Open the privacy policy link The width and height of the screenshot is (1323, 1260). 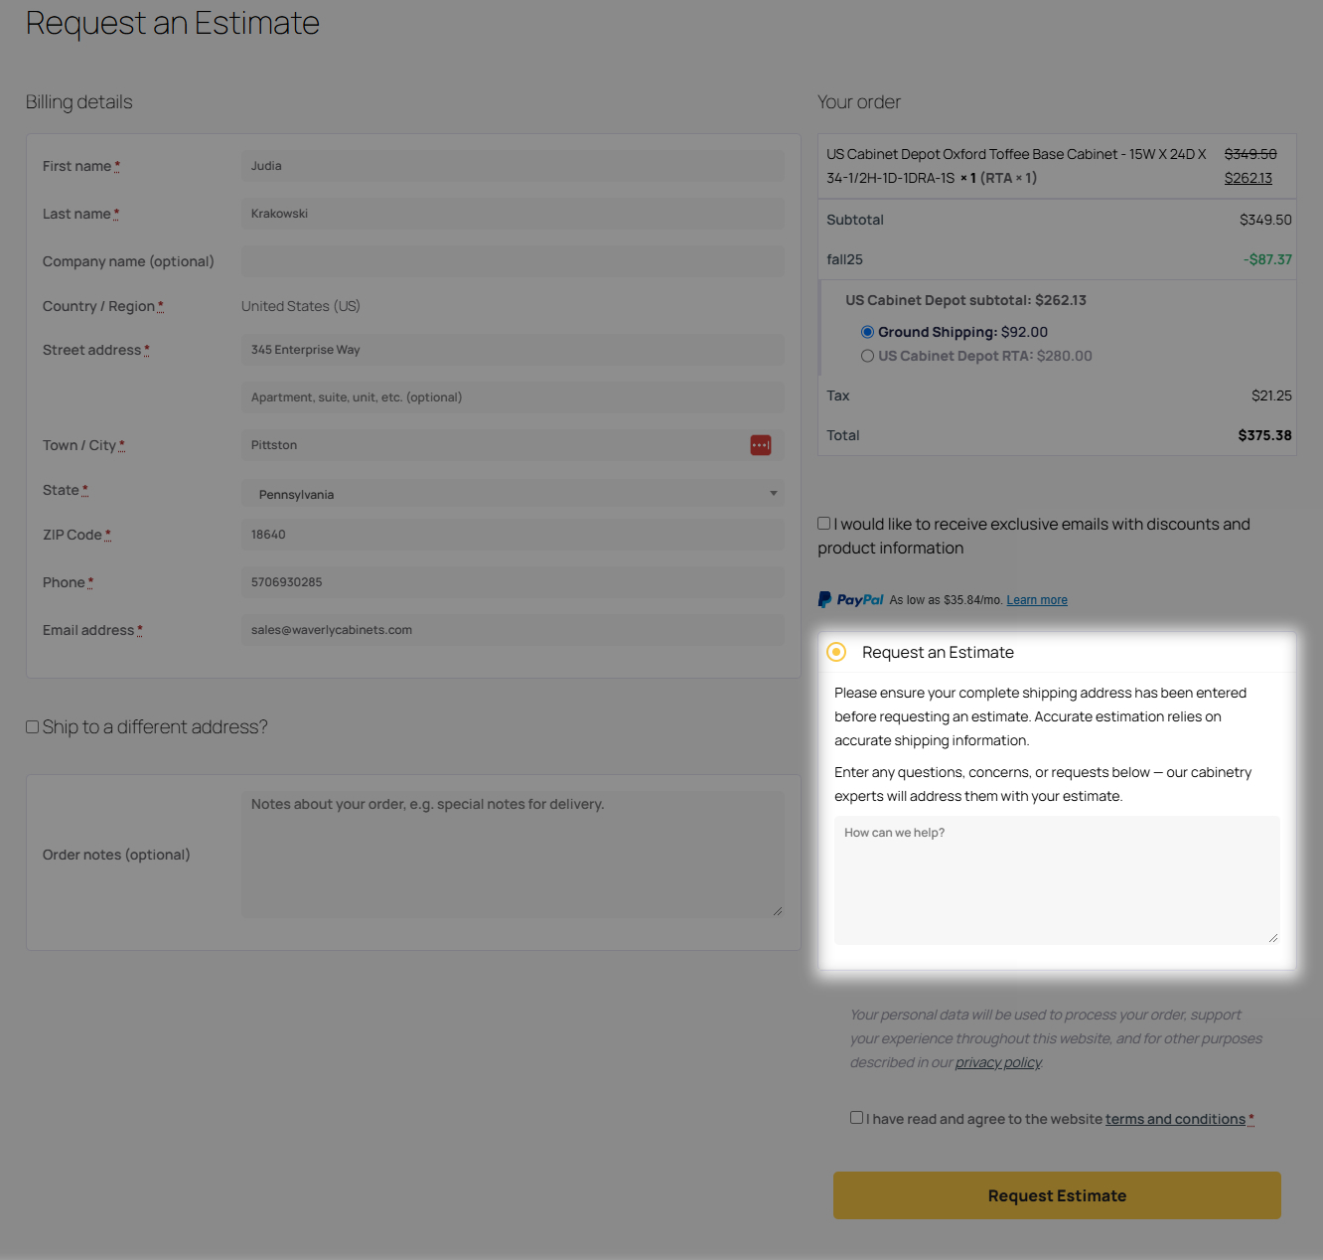click(x=998, y=1062)
